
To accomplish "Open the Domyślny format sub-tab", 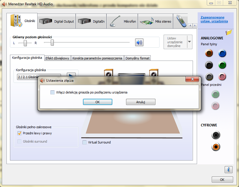I will pos(138,58).
